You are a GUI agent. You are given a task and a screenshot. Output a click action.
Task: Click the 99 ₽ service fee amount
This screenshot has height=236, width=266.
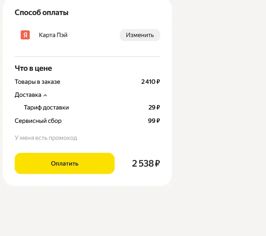coord(154,121)
